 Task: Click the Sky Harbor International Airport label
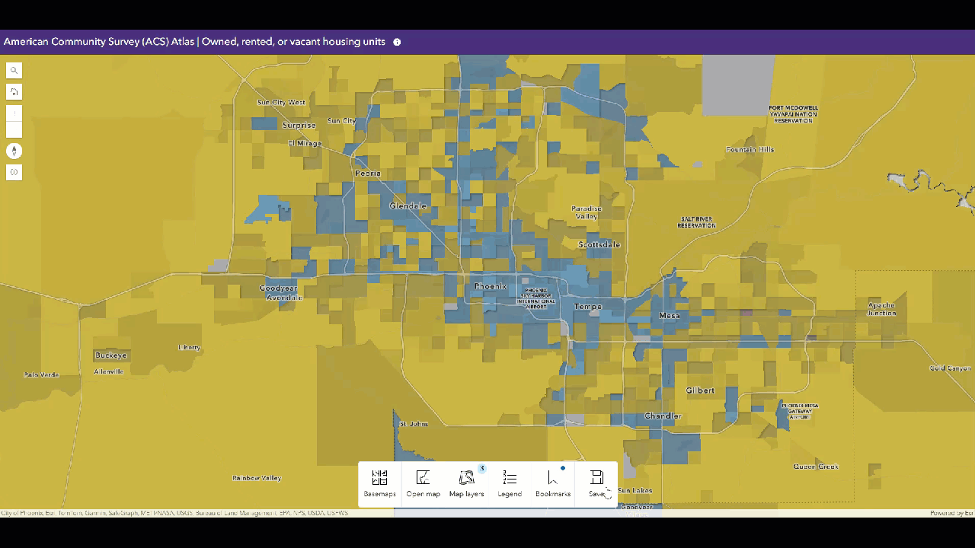(536, 298)
